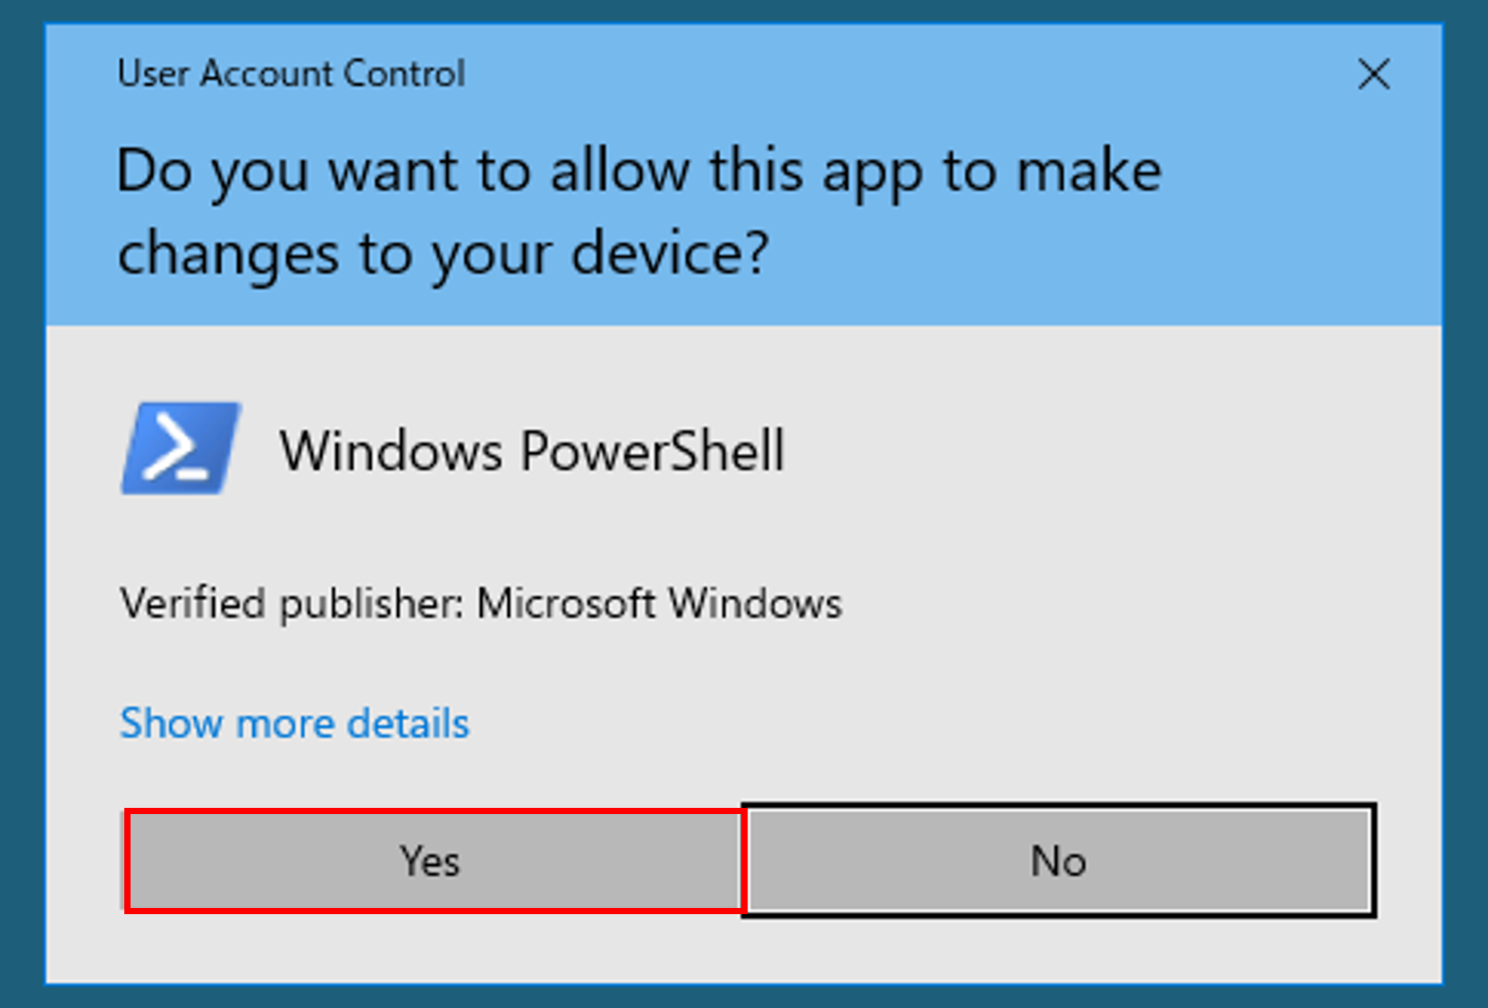The image size is (1488, 1008).
Task: Dismiss the prompt using the X icon
Action: tap(1374, 74)
